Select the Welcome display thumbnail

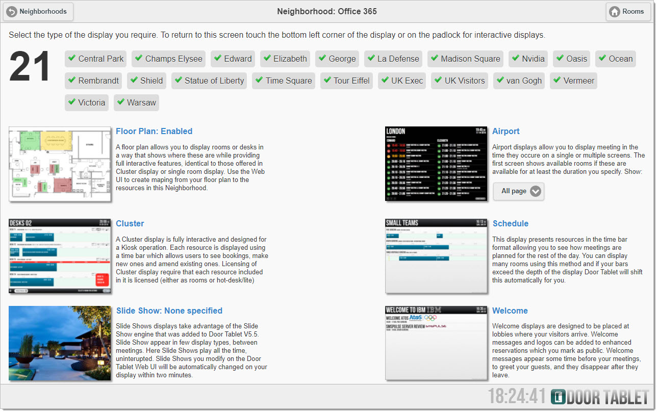pos(436,343)
